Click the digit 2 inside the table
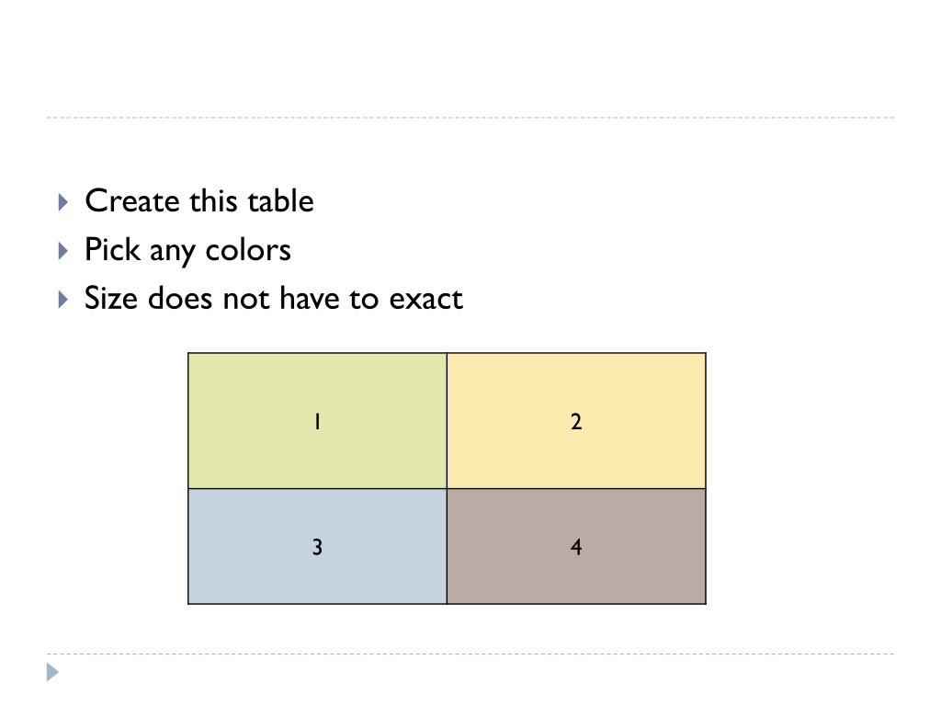 click(x=576, y=422)
